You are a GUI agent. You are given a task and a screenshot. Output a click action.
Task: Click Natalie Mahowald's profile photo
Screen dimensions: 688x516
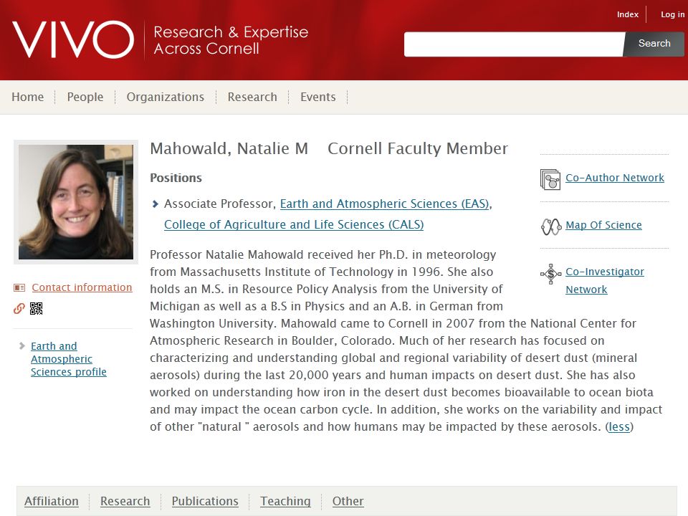coord(76,202)
